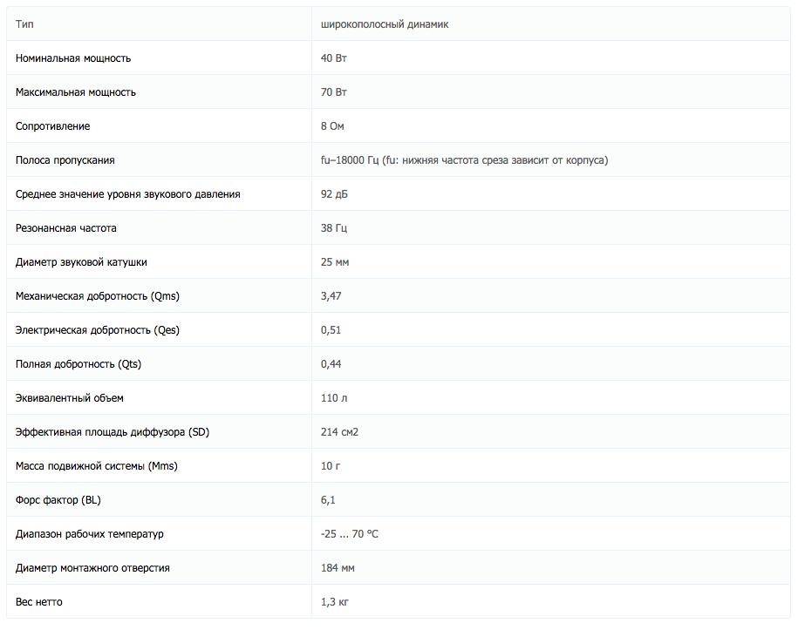Select the "широкополосный динамик" value text
This screenshot has height=630, width=805.
pyautogui.click(x=385, y=24)
